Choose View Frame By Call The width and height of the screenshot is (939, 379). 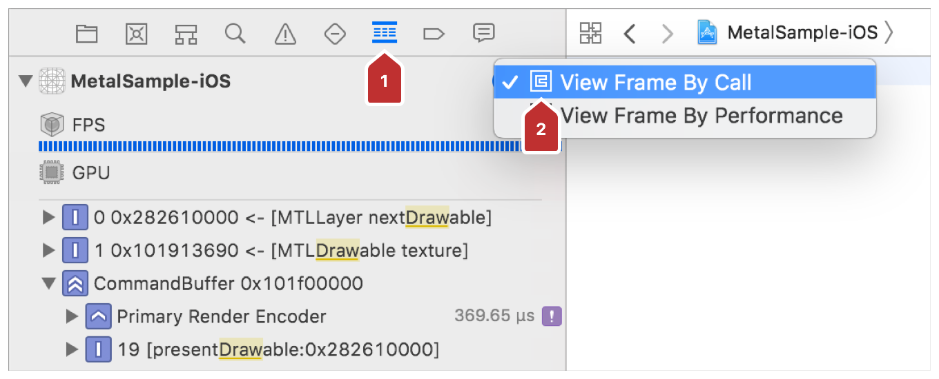(x=655, y=83)
